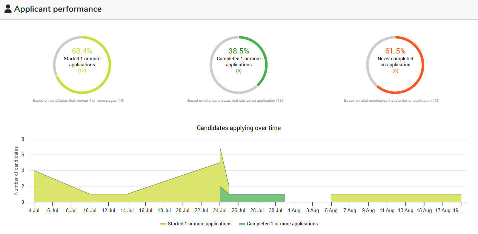Click the Number of candidates axis label

coord(16,170)
